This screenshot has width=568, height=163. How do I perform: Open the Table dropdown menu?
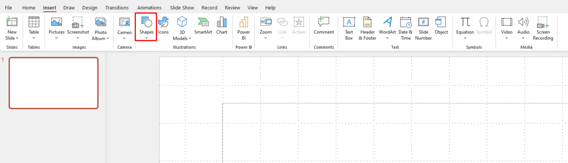point(34,38)
